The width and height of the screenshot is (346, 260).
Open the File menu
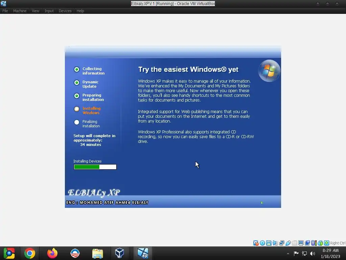5,11
